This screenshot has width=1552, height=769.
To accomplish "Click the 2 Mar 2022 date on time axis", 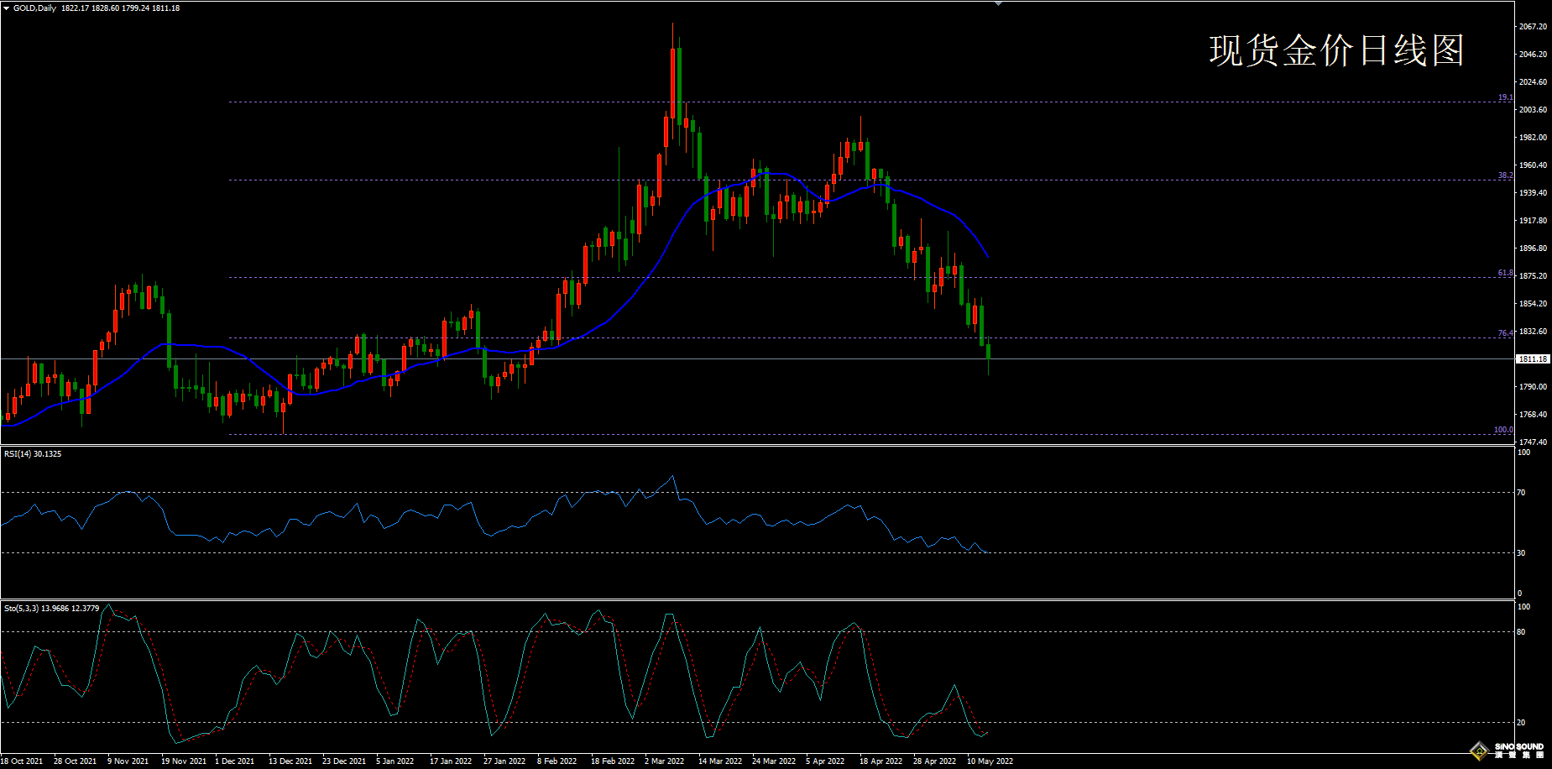I will pyautogui.click(x=664, y=761).
